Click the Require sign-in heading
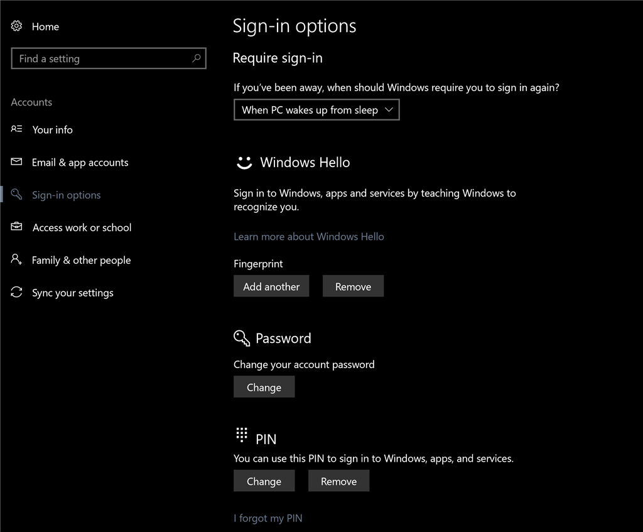Viewport: 643px width, 532px height. [x=278, y=58]
